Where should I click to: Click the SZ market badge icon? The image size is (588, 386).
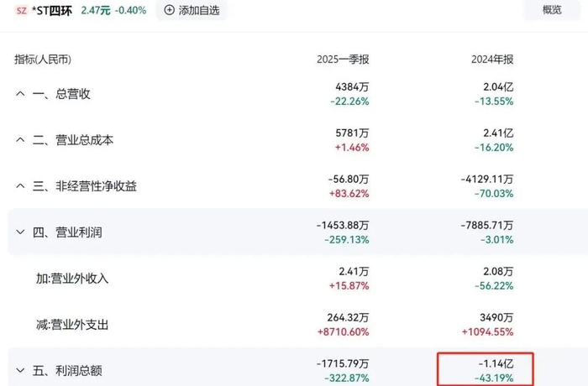tap(21, 10)
